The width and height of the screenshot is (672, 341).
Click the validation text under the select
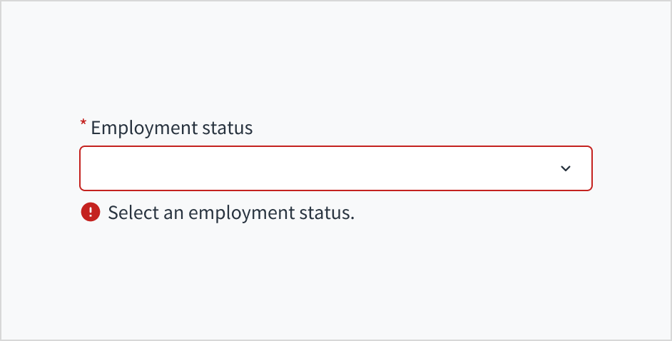pos(230,213)
